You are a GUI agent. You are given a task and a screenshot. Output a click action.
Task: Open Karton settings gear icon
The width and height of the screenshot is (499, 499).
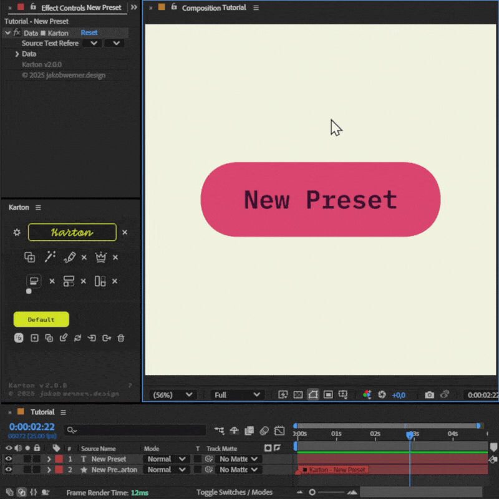pos(17,232)
